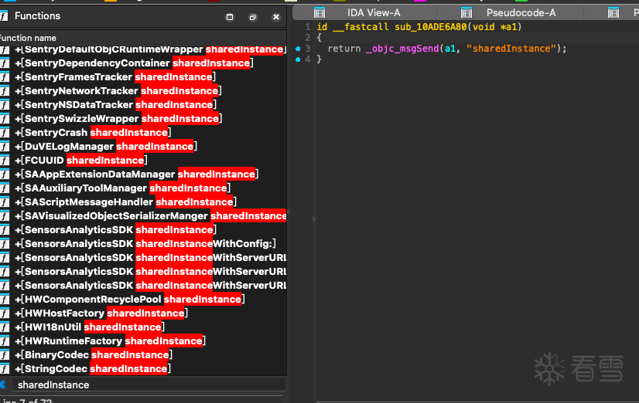Click function icon beside SAScriptMessageHandler row
This screenshot has height=403, width=639.
(x=5, y=201)
